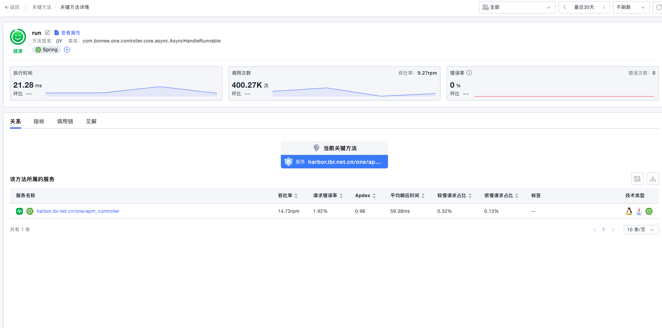Click the next time range arrow
The image size is (662, 328).
click(x=604, y=7)
